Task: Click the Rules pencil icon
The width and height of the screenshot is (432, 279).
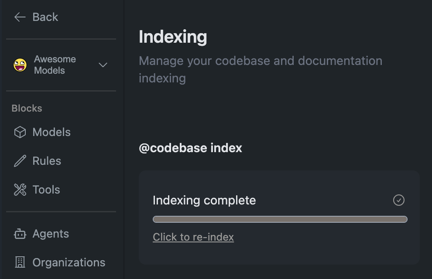Action: pos(20,160)
